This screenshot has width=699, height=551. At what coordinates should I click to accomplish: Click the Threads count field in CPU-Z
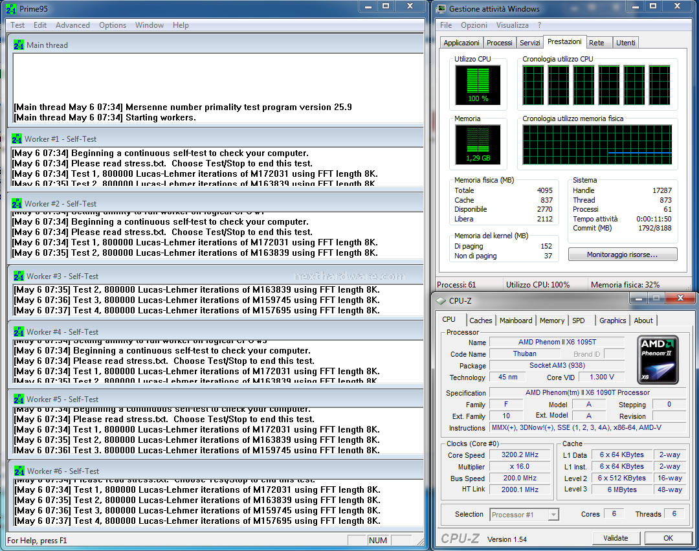coord(674,514)
